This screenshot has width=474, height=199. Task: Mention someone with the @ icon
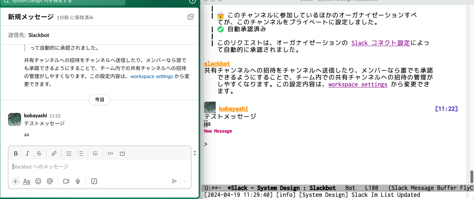coord(50,181)
